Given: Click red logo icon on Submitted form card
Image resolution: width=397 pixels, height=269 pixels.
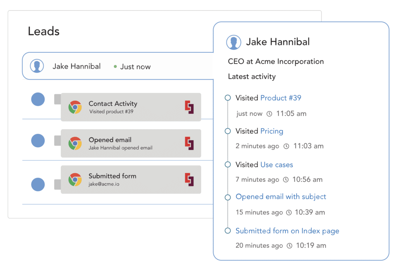Looking at the screenshot, I should point(189,179).
